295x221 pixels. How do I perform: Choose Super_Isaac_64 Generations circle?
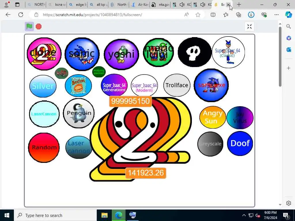point(114,85)
